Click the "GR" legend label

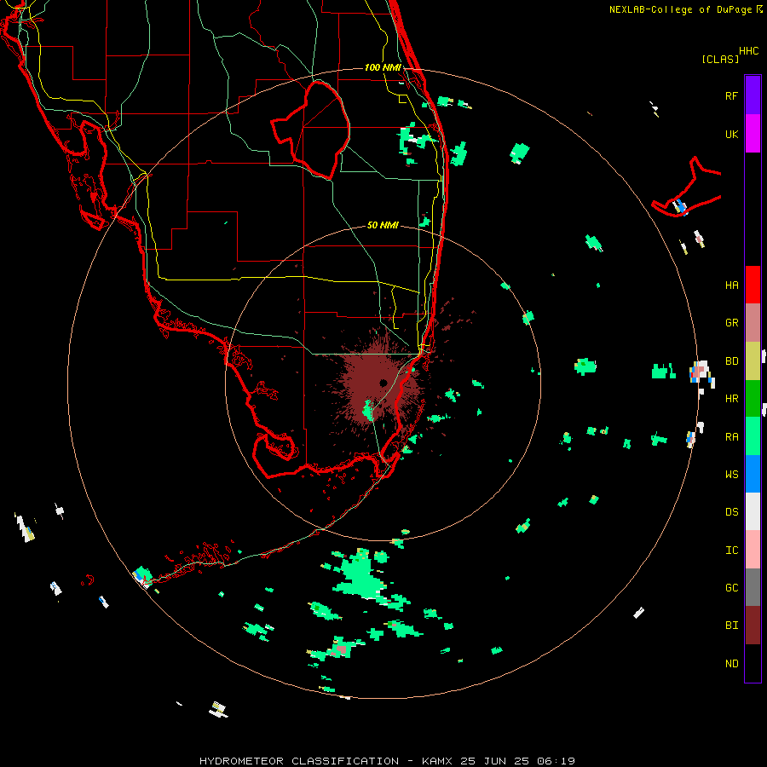tap(731, 323)
